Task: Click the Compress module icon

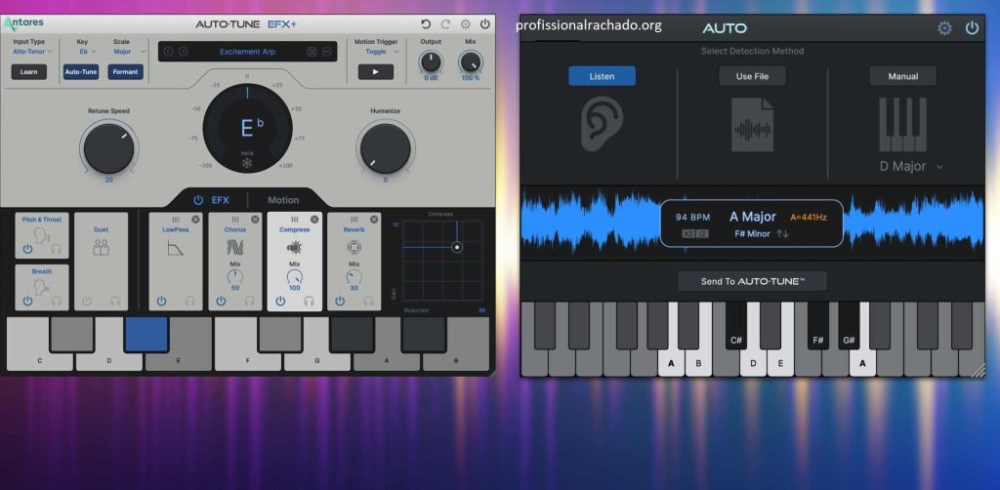Action: [x=294, y=248]
